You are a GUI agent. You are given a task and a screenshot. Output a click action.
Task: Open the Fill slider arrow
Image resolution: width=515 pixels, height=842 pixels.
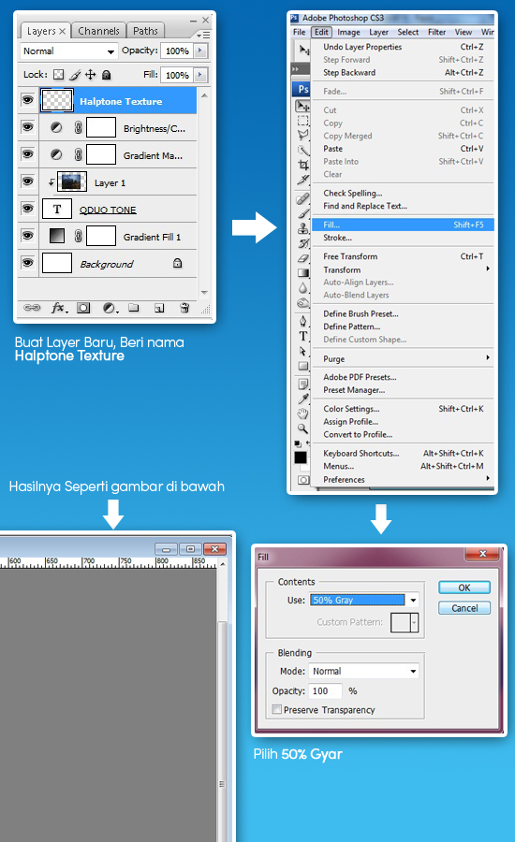[200, 75]
